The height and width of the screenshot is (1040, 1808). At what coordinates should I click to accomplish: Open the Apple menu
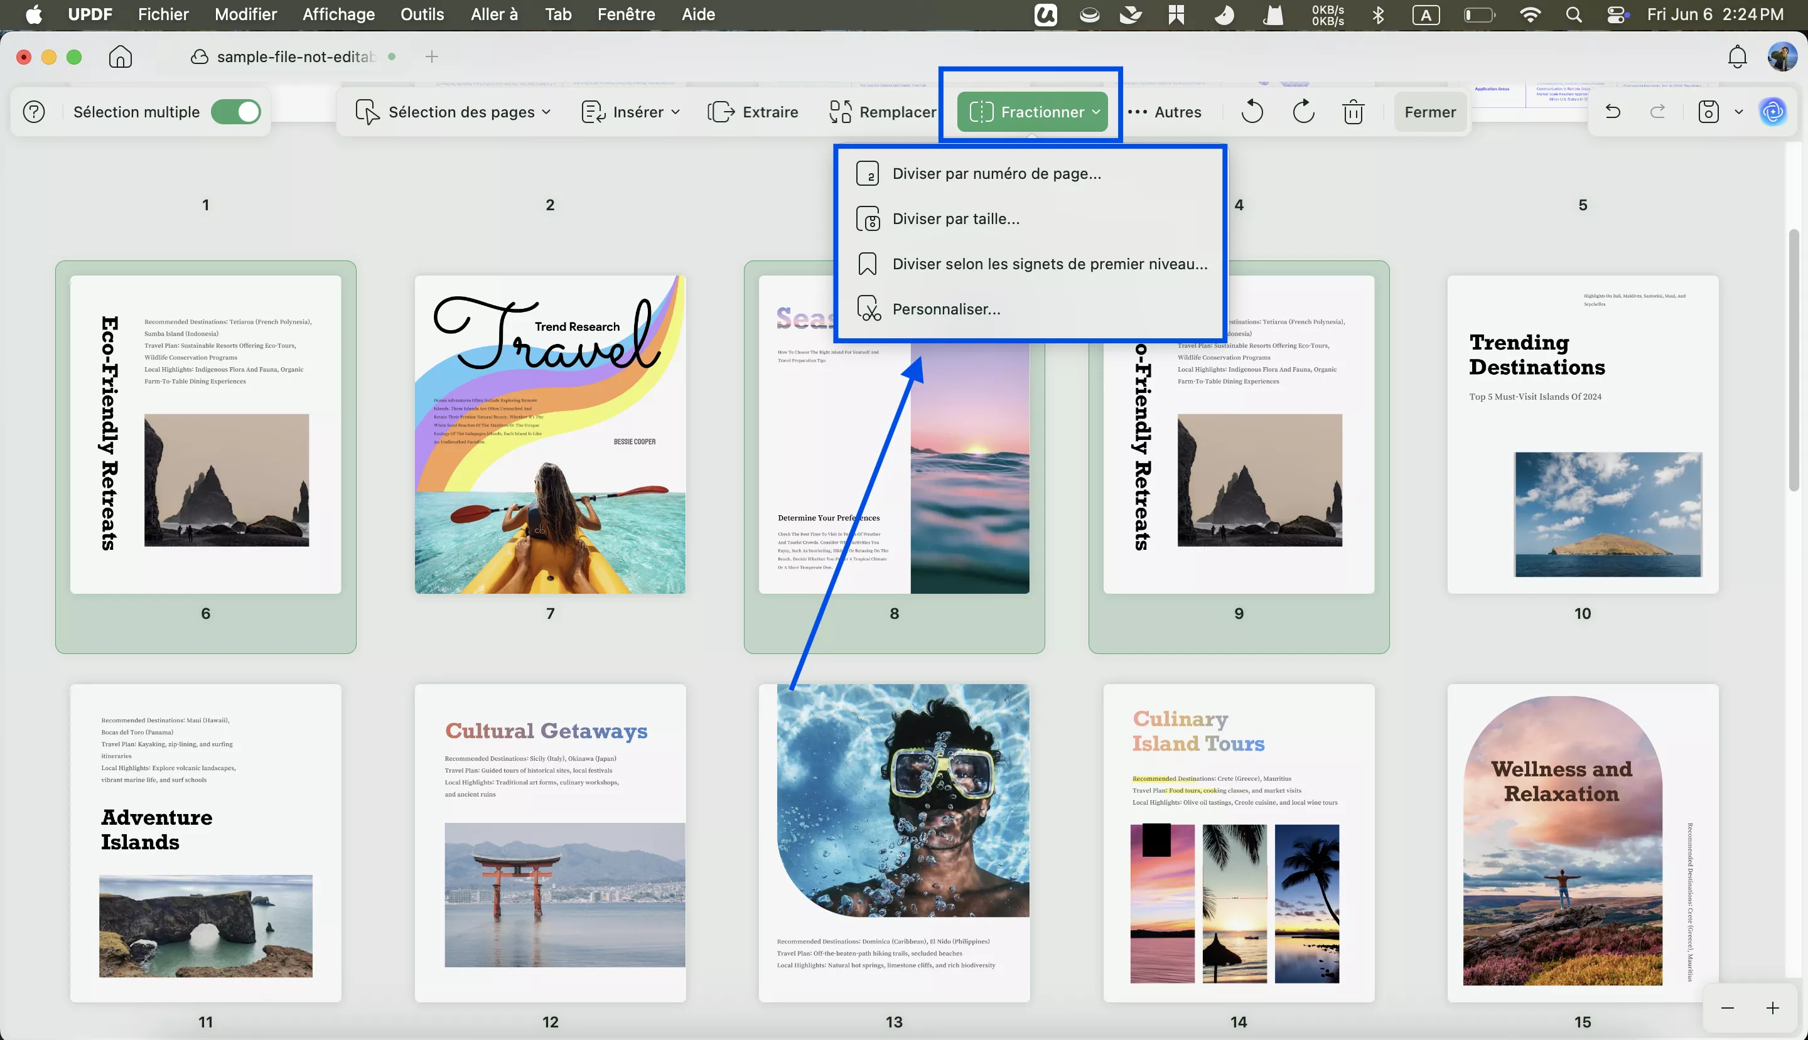(x=33, y=14)
